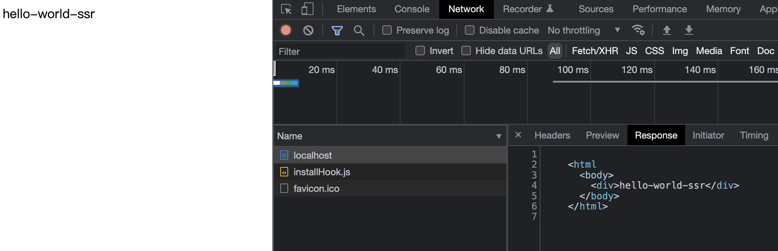
Task: Click the inspect element picker icon
Action: (286, 9)
